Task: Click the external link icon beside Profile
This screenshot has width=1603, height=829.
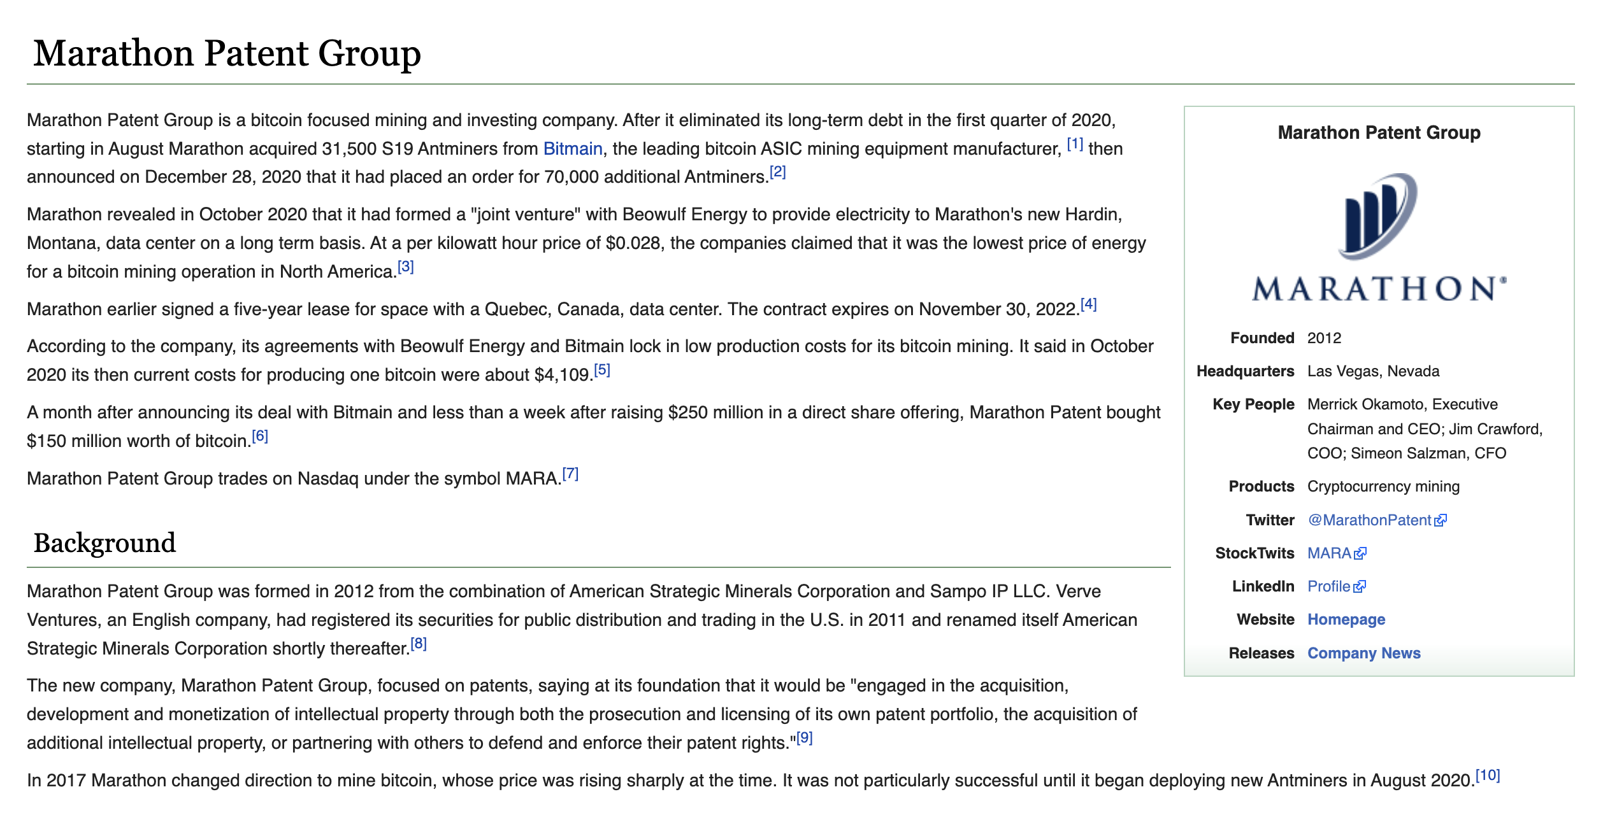Action: point(1360,587)
